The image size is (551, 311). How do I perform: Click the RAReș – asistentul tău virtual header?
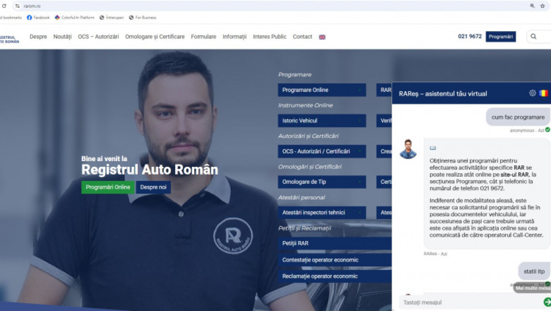(443, 94)
